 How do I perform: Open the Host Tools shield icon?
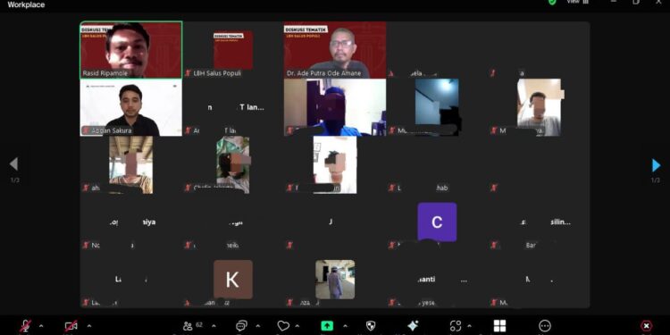click(x=371, y=326)
